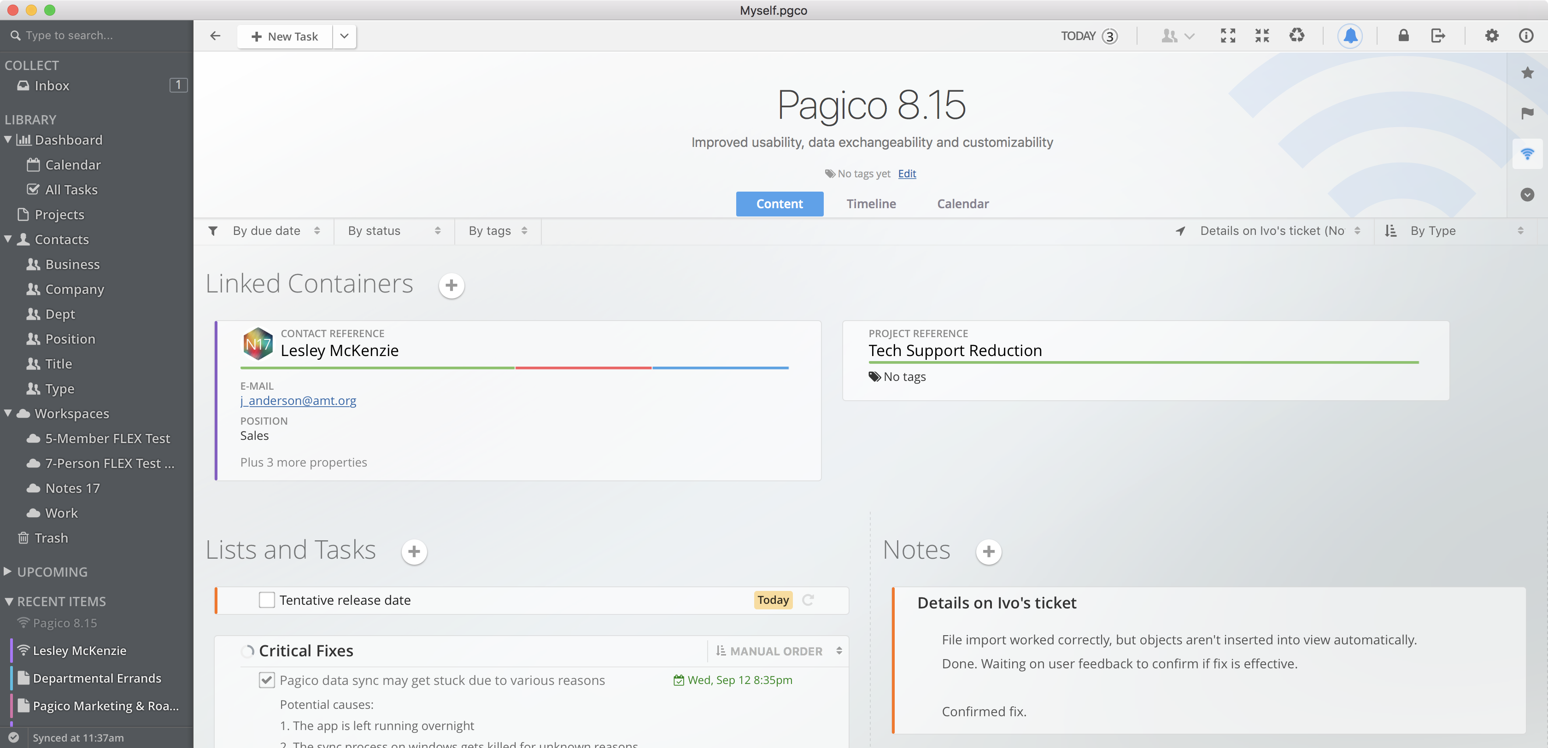
Task: Click j_anderson@amt.org email link
Action: [x=298, y=401]
